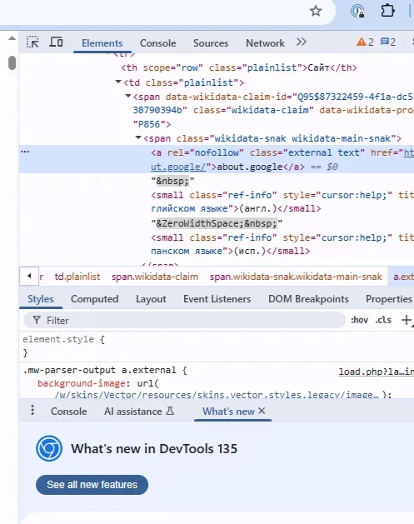
Task: Click the See all new features button
Action: pos(92,485)
